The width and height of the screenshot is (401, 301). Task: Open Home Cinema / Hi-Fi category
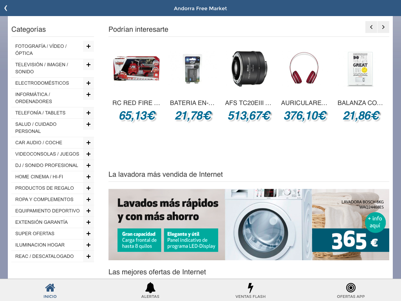39,177
